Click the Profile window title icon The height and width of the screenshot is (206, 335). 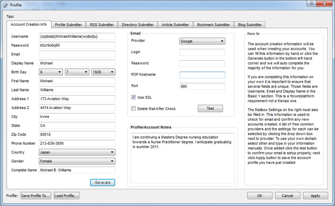click(x=6, y=5)
